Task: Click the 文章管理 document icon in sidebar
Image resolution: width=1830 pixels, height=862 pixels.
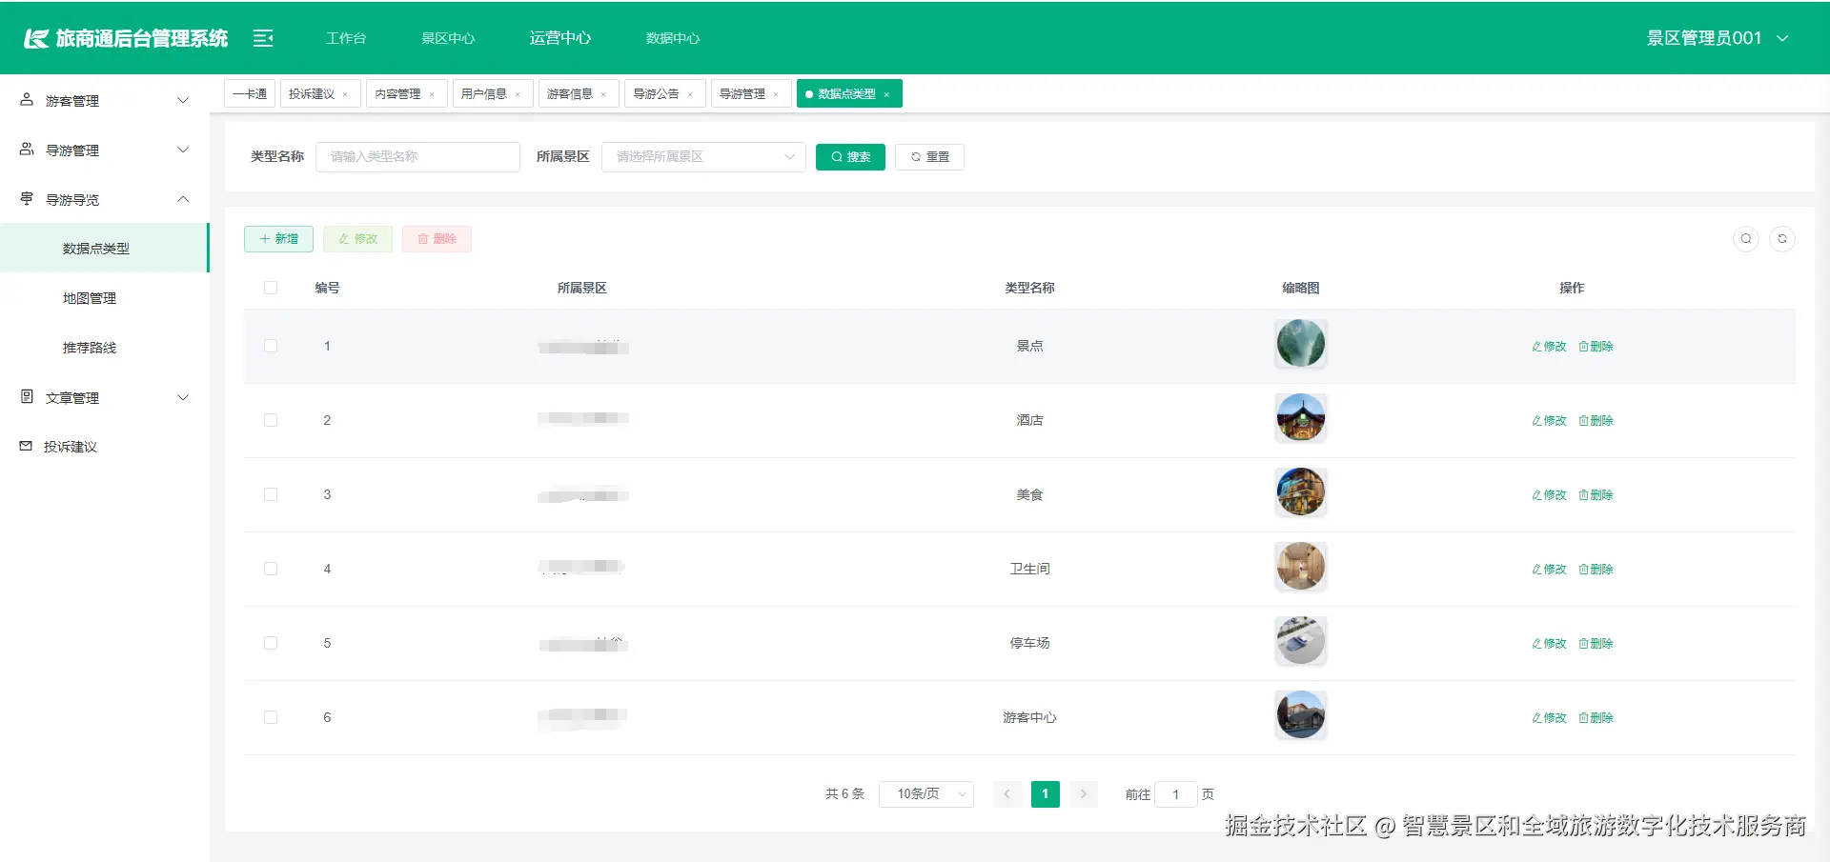Action: (x=25, y=396)
